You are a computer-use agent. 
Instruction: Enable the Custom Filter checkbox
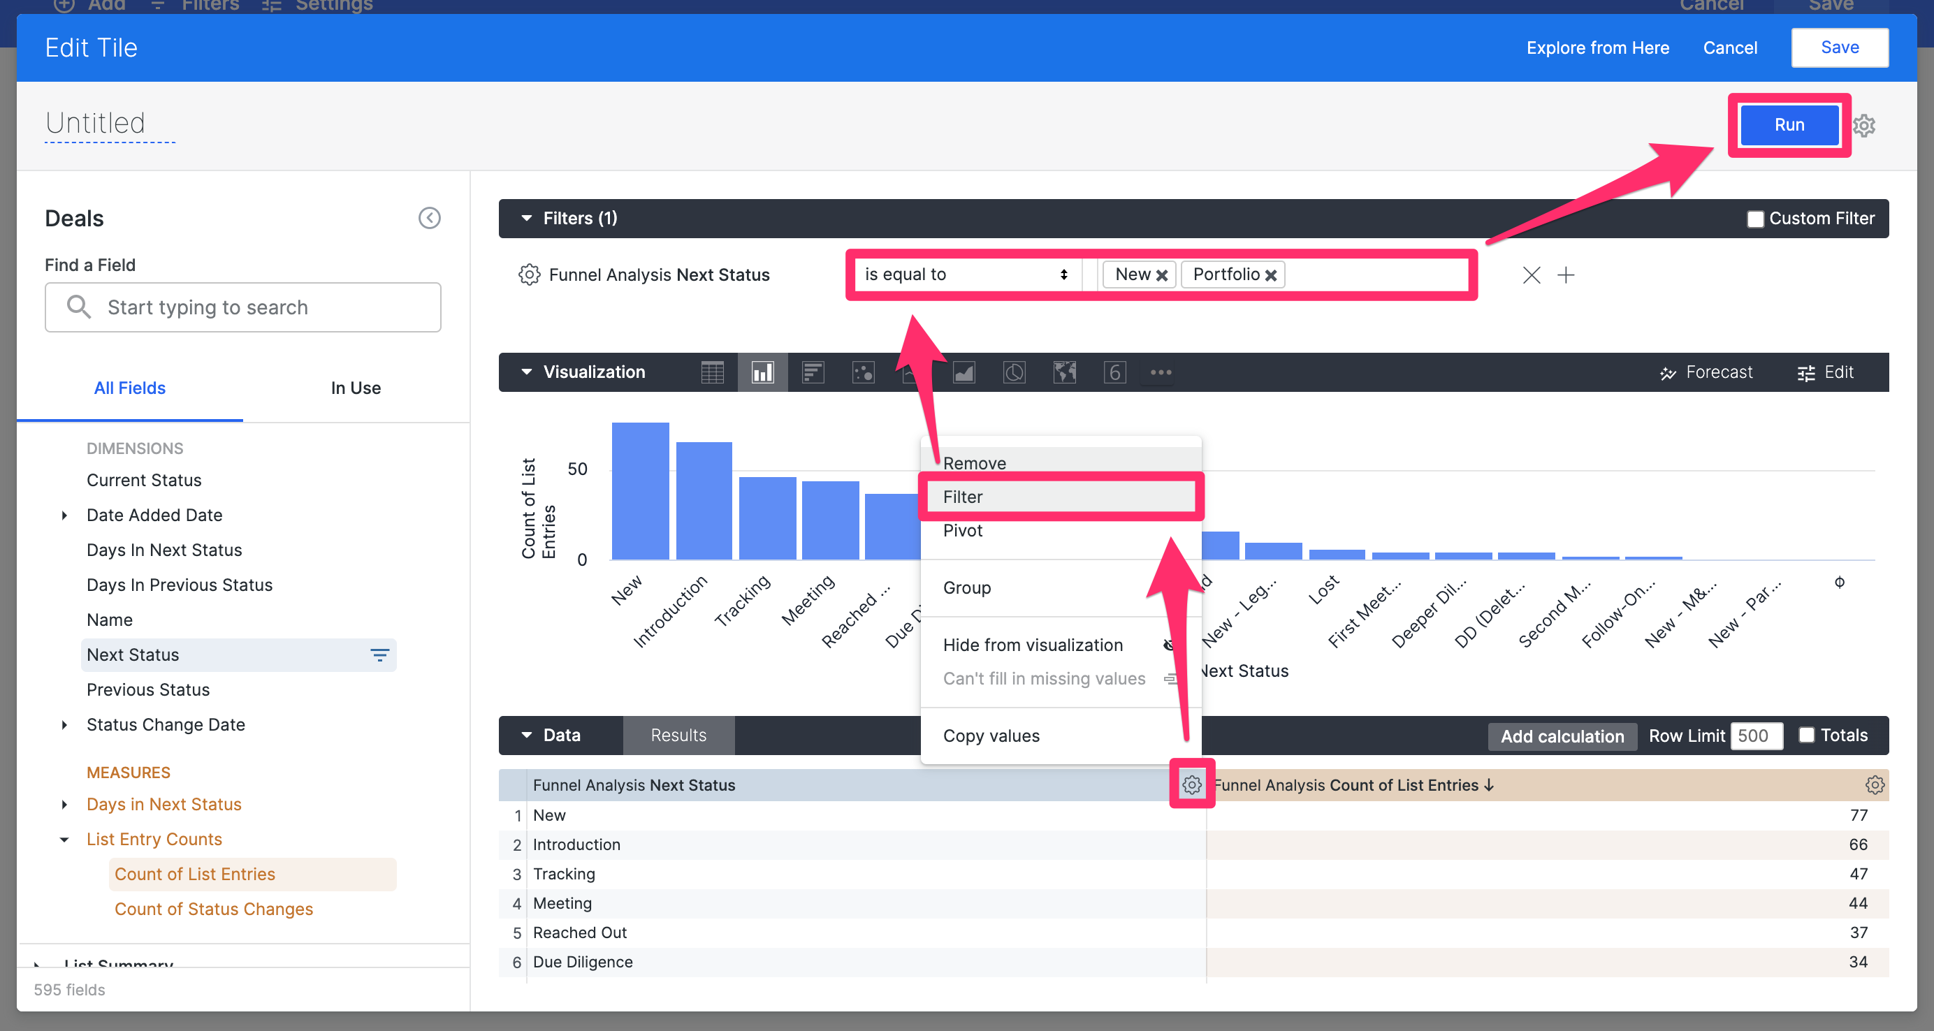coord(1755,219)
